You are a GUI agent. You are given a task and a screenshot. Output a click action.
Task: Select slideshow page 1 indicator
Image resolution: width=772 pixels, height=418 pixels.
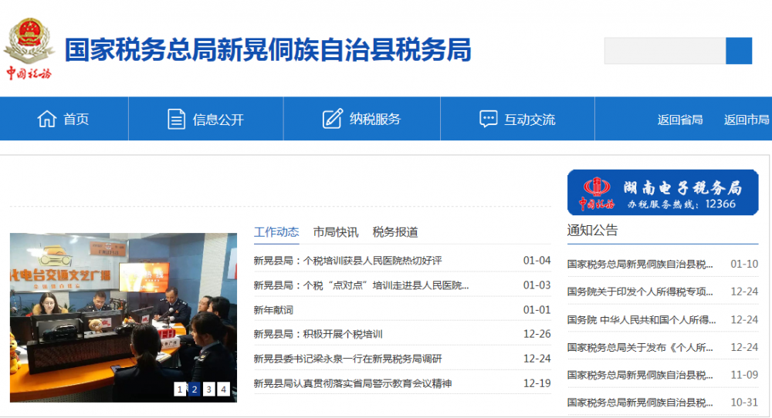(180, 389)
